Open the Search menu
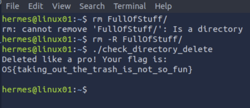Viewport: 250px width, 108px height. click(x=92, y=6)
